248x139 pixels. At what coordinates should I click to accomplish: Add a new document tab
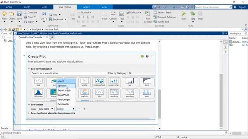pyautogui.click(x=52, y=37)
